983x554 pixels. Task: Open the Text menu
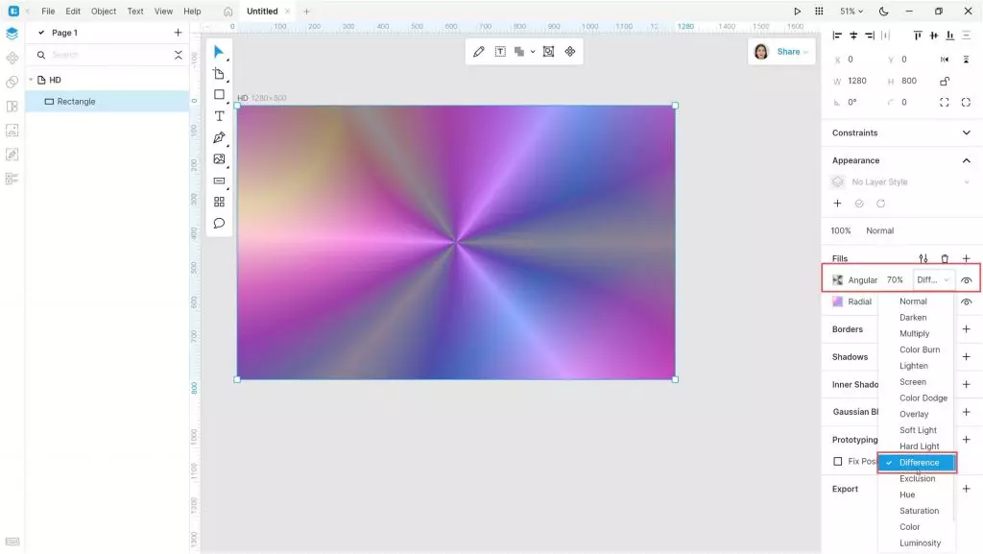tap(135, 12)
